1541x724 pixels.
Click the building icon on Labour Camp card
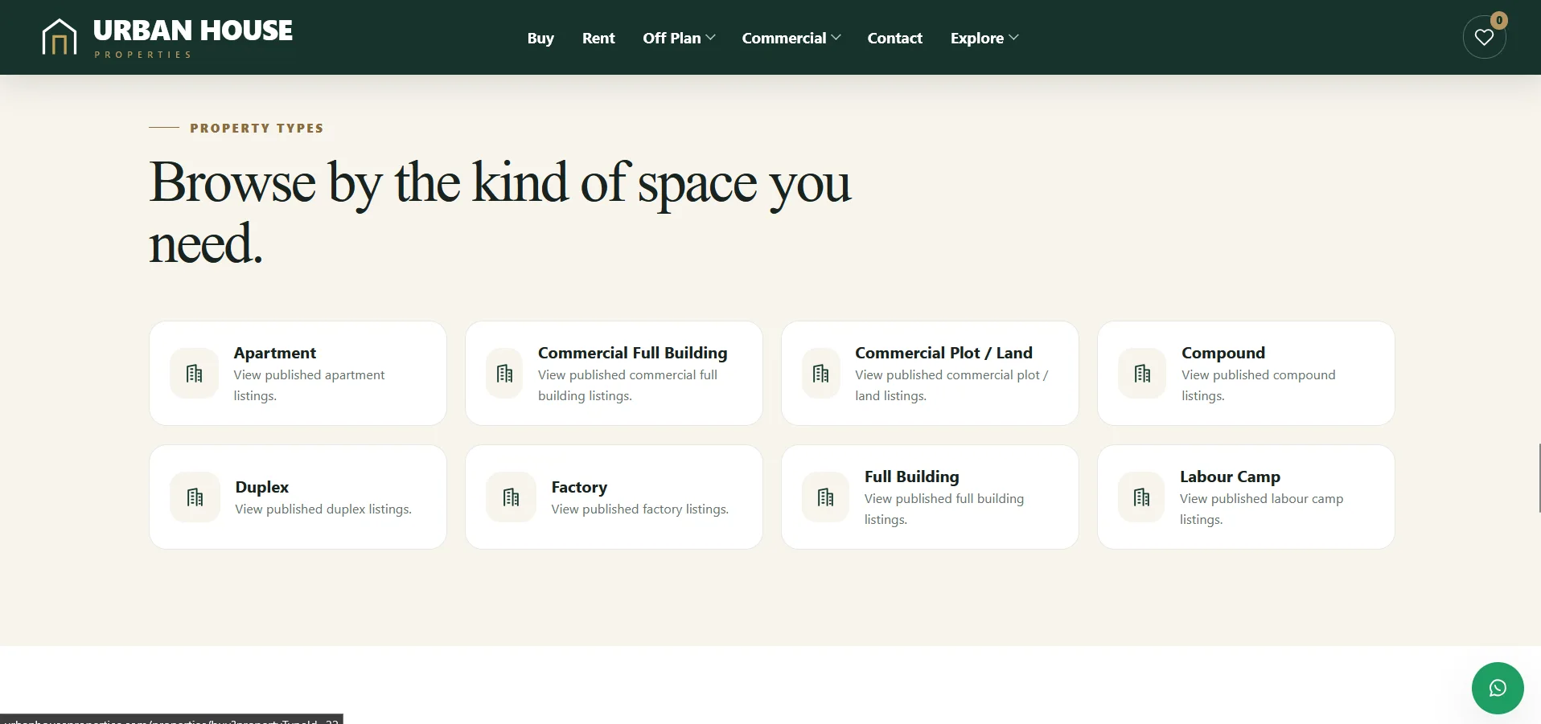(x=1142, y=497)
